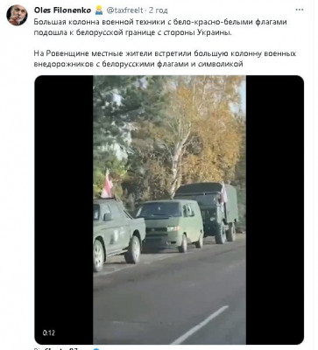Open the @taxfreelt handle link
318x350 pixels.
tap(124, 10)
